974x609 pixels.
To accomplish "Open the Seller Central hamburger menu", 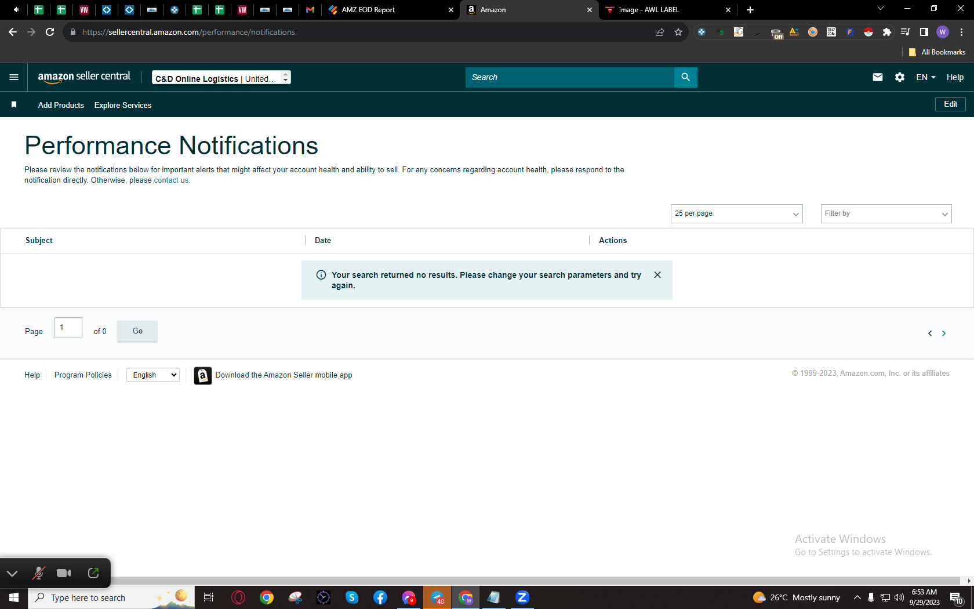I will click(x=14, y=77).
